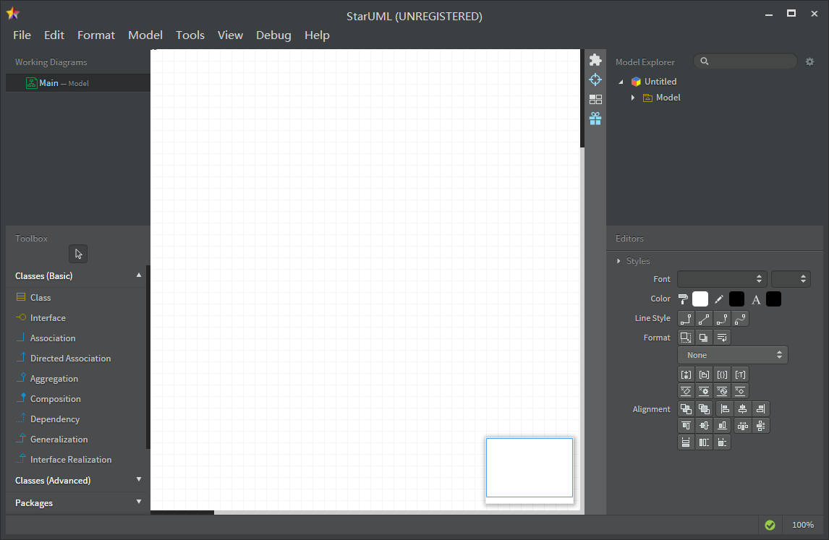Collapse the Classes (Basic) toolbox section
The width and height of the screenshot is (829, 540).
tap(138, 275)
